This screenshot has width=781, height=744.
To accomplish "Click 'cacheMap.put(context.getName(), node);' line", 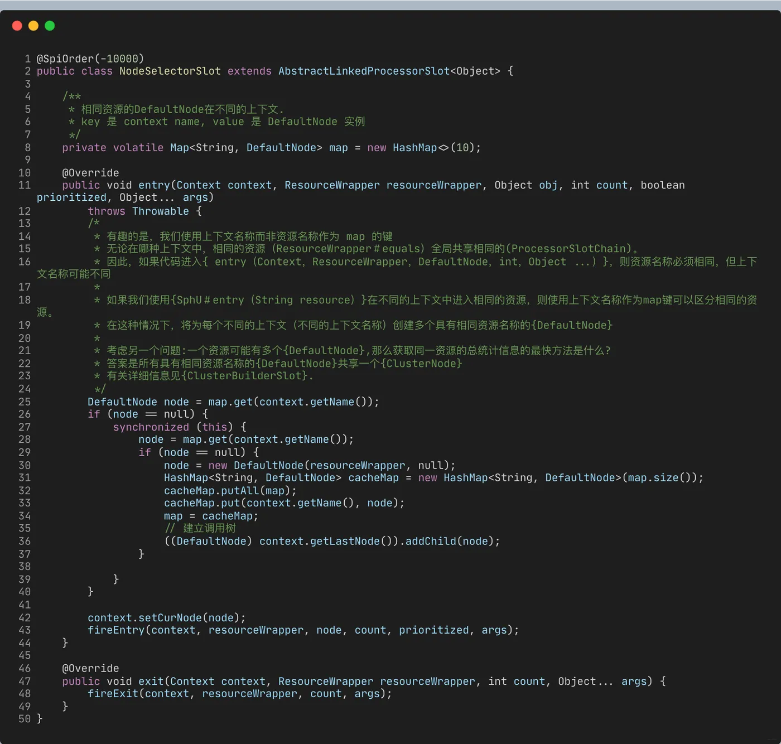I will 285,503.
